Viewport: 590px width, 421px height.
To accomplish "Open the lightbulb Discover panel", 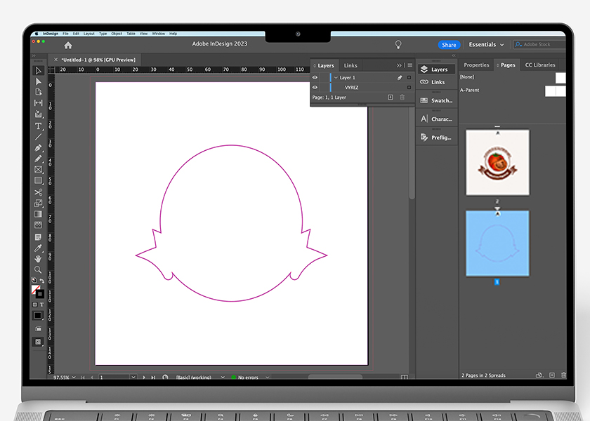I will 398,45.
